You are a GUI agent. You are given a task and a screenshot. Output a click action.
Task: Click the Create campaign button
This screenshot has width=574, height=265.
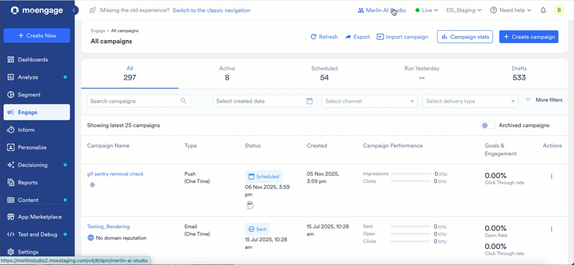tap(529, 37)
